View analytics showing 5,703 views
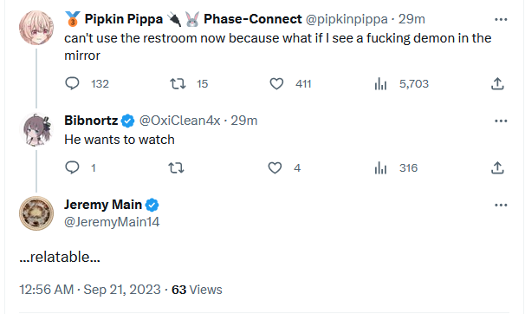This screenshot has width=525, height=314. coord(380,83)
